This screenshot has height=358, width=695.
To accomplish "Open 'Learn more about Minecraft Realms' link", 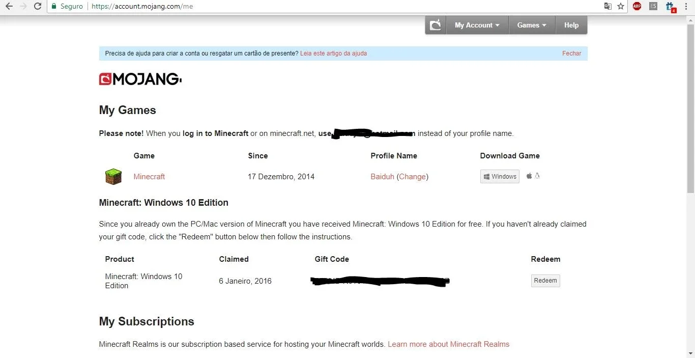I will [x=448, y=344].
